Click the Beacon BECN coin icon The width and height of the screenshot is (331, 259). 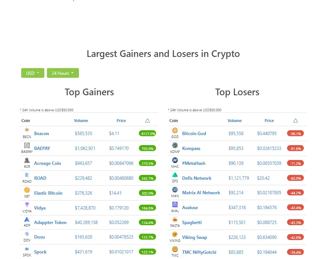[27, 130]
